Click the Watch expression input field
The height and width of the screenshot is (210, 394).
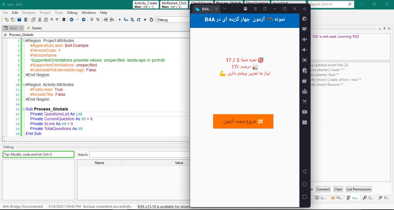tap(140, 154)
